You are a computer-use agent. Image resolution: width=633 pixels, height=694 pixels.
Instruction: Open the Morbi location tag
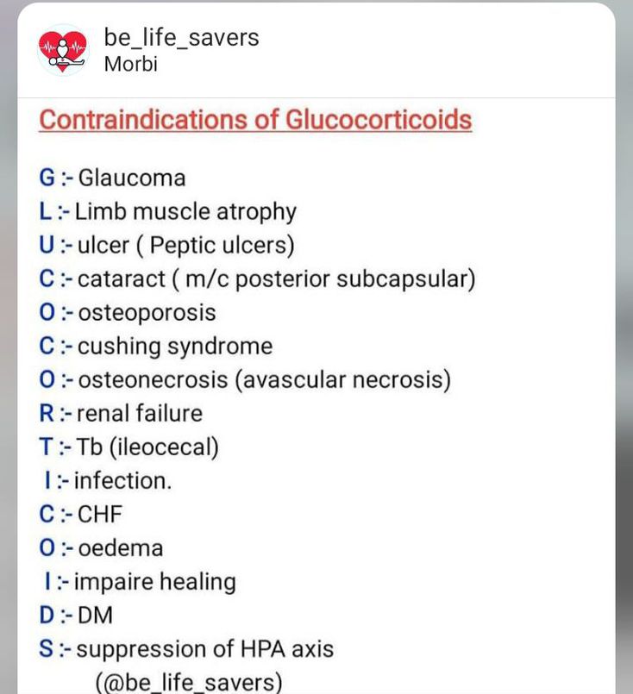[131, 64]
